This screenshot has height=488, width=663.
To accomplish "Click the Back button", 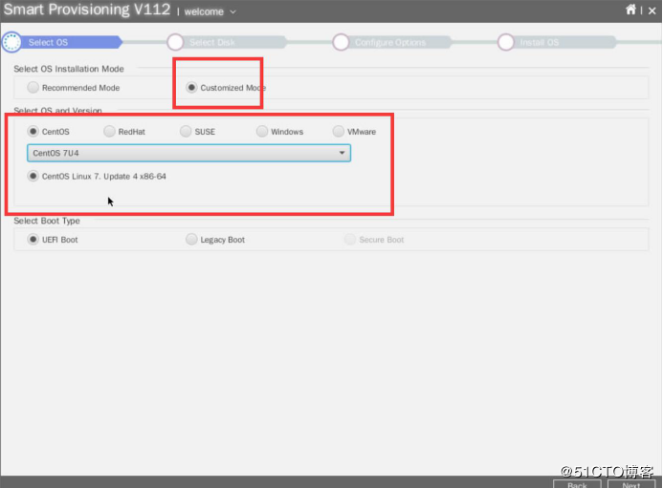I will [x=577, y=484].
